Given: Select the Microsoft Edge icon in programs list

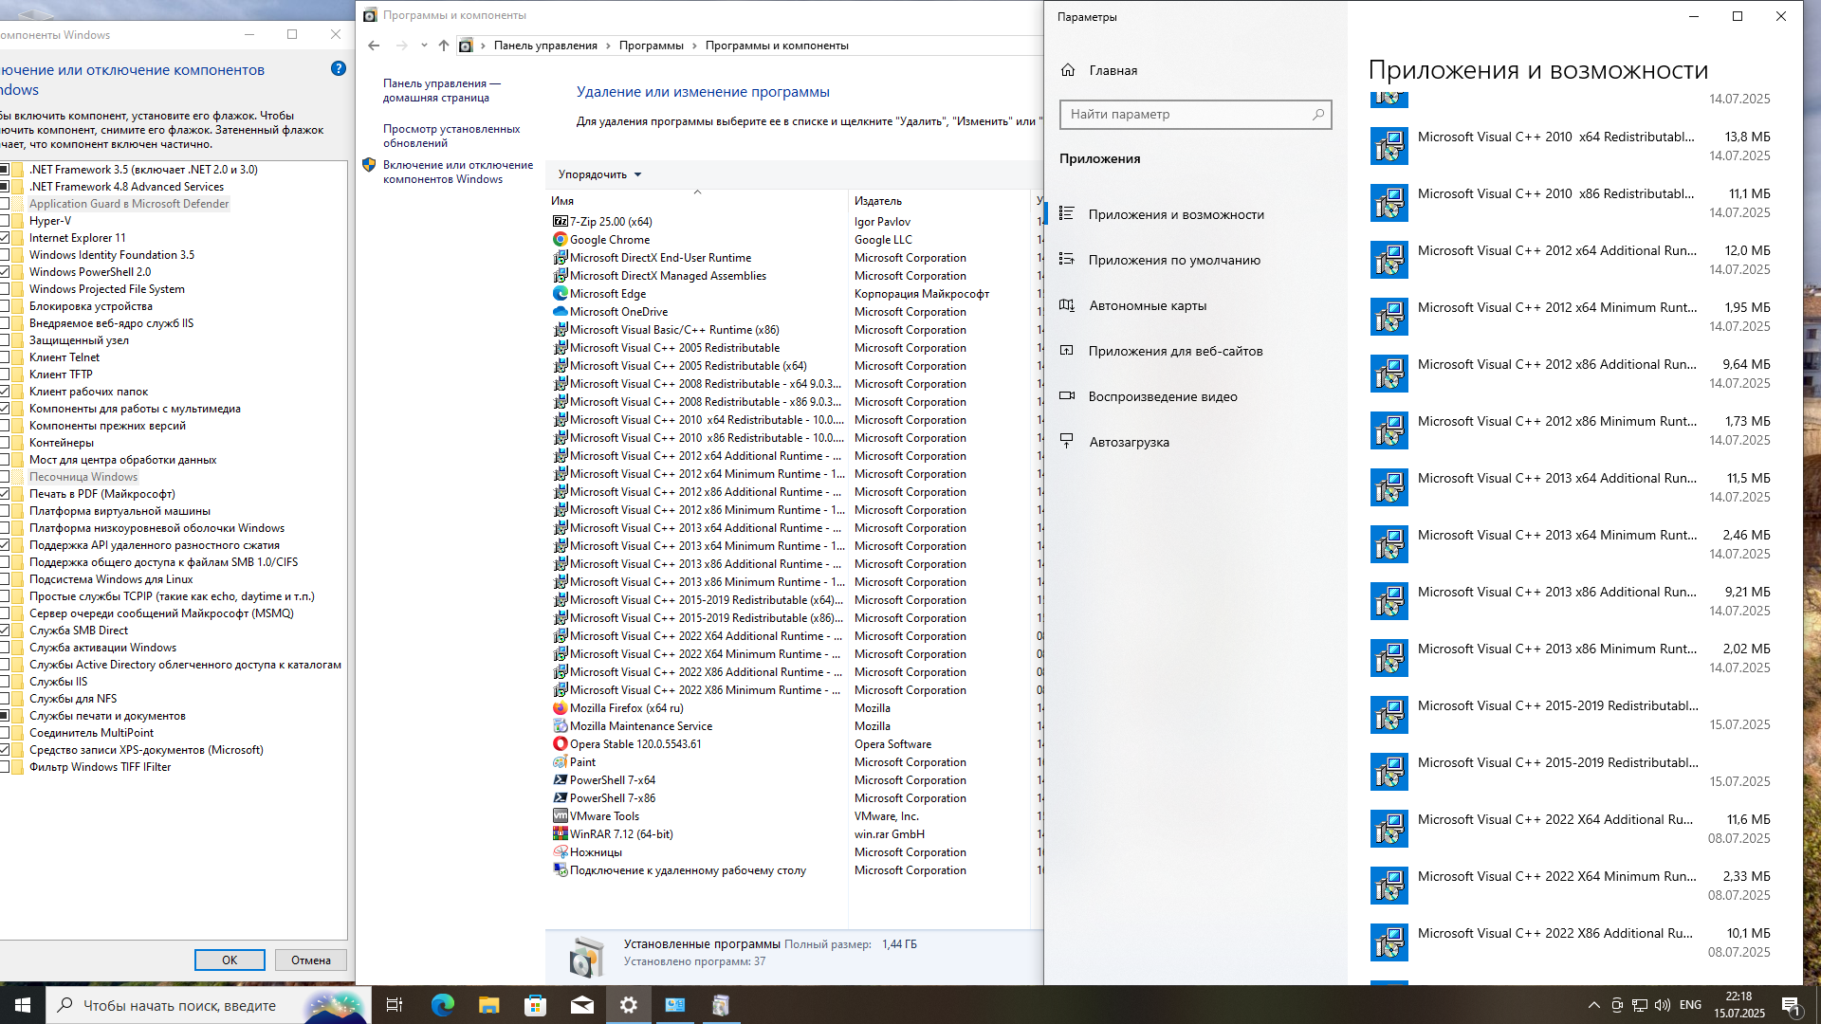Looking at the screenshot, I should click(560, 294).
